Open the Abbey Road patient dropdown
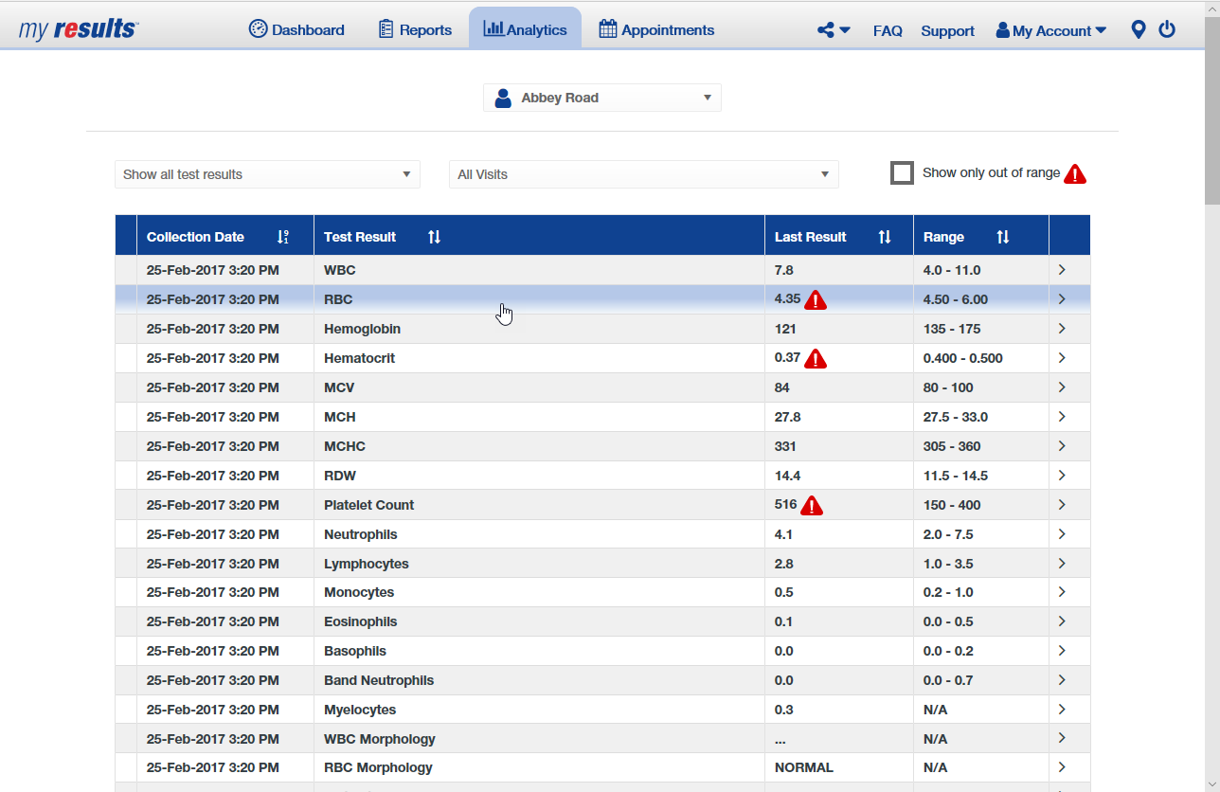Image resolution: width=1220 pixels, height=792 pixels. point(602,98)
